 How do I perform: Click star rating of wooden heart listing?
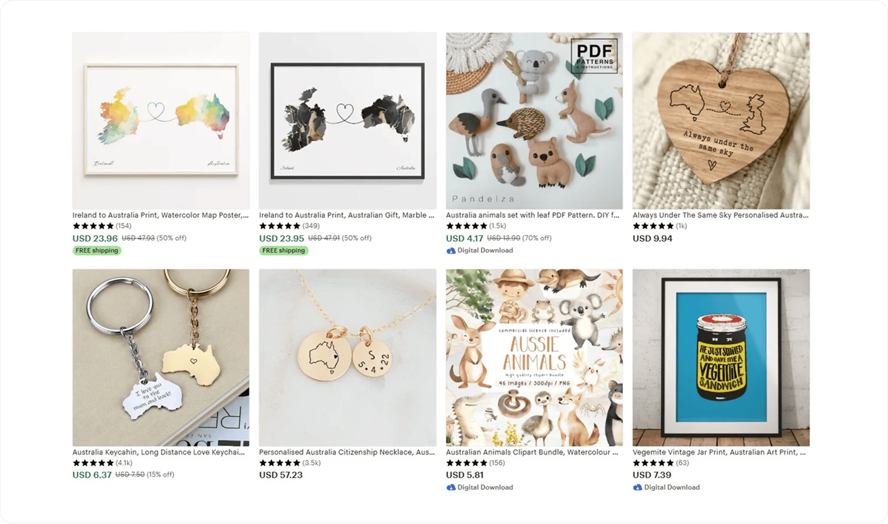[653, 226]
